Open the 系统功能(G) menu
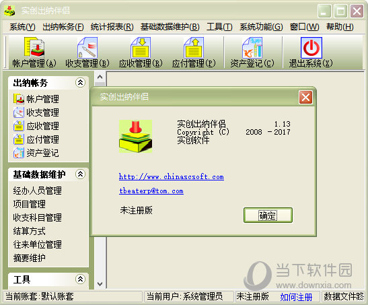 tap(261, 27)
